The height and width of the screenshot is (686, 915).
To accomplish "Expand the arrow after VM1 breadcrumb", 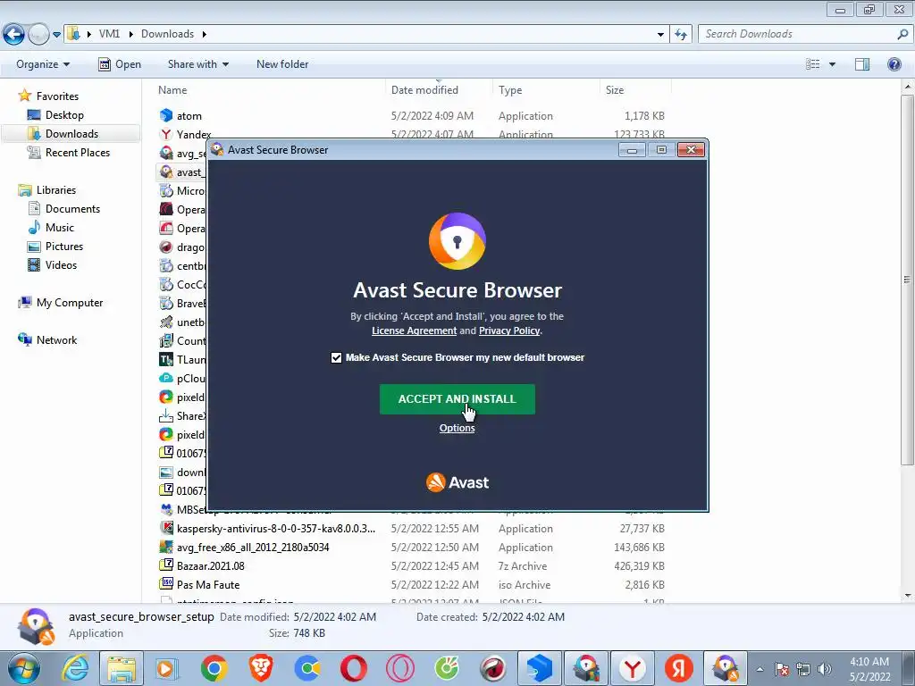I will (x=130, y=34).
